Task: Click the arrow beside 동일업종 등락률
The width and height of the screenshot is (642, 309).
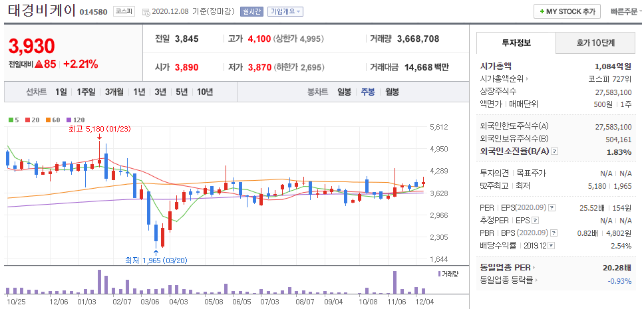Action: pyautogui.click(x=536, y=280)
